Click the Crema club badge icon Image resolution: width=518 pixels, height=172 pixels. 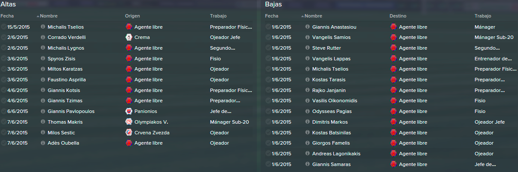128,37
